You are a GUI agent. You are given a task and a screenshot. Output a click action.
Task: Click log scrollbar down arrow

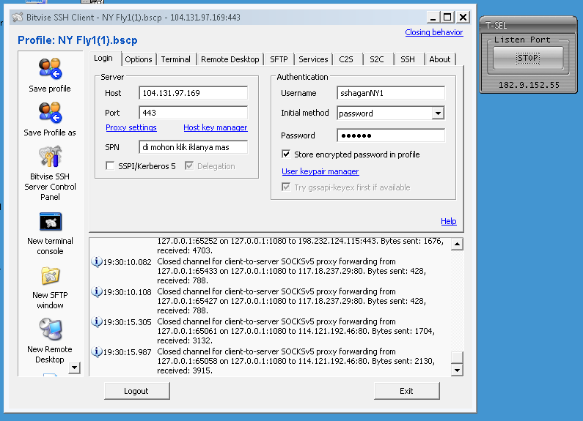click(457, 370)
